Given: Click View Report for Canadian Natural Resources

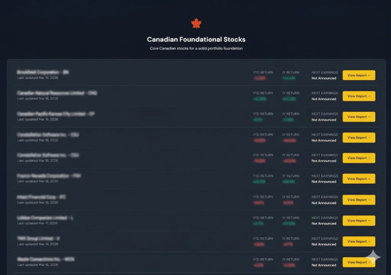Looking at the screenshot, I should (x=359, y=96).
